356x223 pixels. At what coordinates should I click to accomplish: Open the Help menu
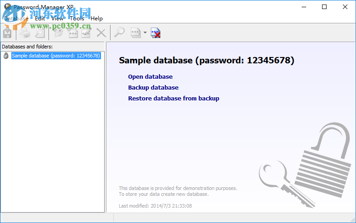click(x=96, y=19)
